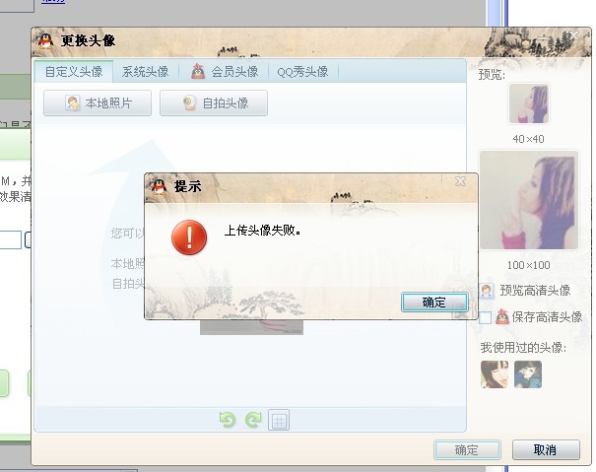The height and width of the screenshot is (472, 596).
Task: Click the person icon on 本地照片
Action: [72, 102]
